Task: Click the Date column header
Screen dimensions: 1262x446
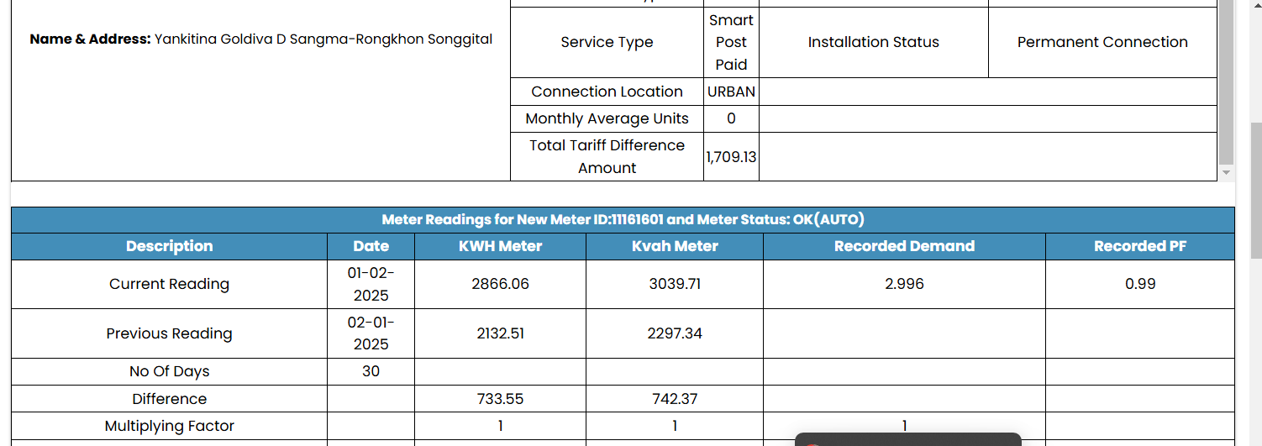Action: tap(371, 246)
